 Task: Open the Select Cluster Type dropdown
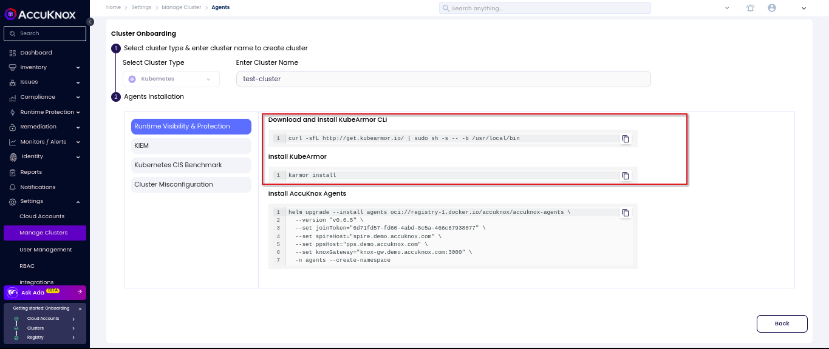(171, 79)
